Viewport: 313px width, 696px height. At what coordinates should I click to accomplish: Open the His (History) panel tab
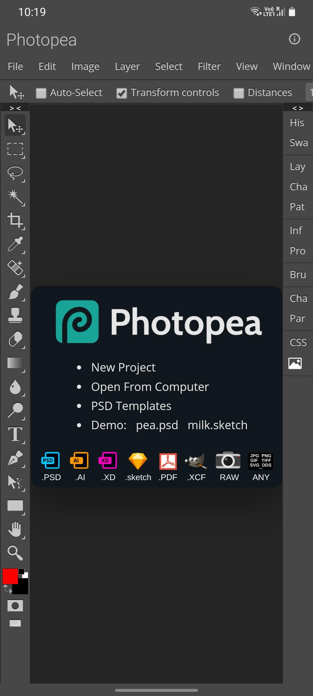(x=297, y=123)
